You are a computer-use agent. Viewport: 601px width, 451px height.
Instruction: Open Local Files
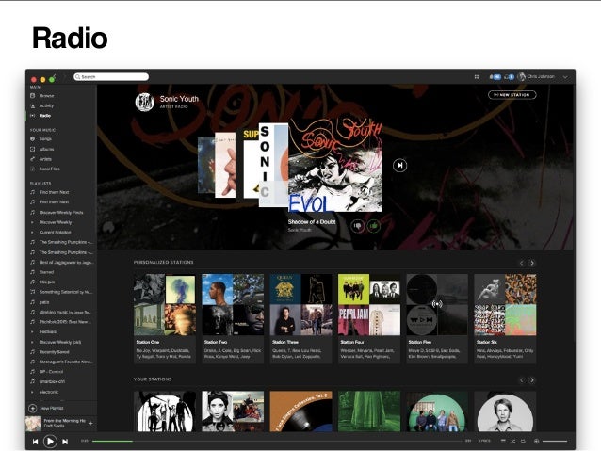[49, 169]
